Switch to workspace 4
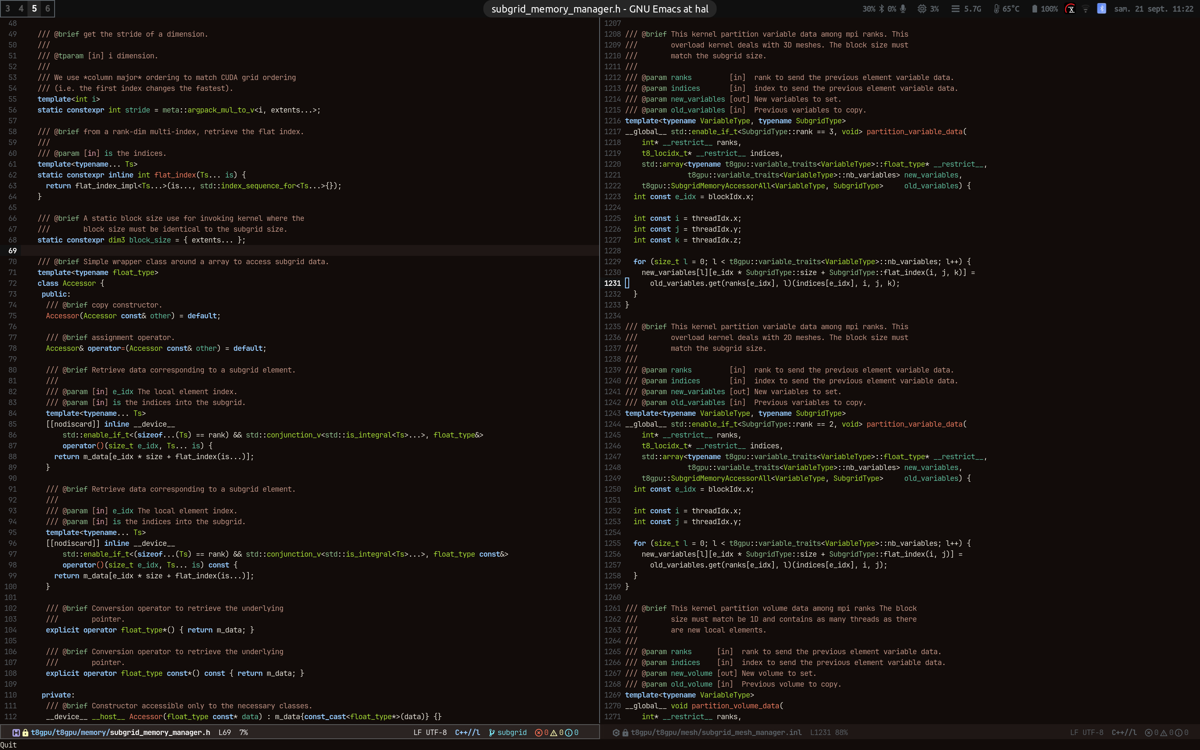 [21, 8]
